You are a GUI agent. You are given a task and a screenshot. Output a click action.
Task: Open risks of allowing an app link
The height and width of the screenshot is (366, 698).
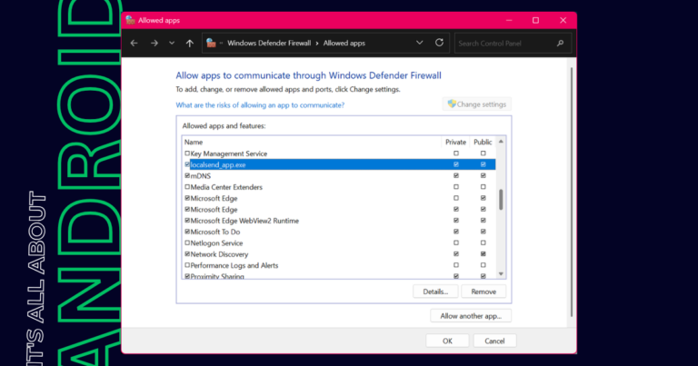click(260, 105)
